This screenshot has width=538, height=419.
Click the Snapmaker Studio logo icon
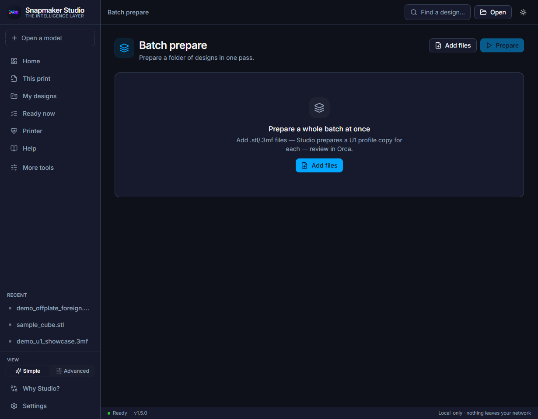14,12
